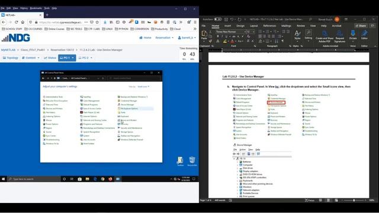Open the Firefox hamburger menu
The width and height of the screenshot is (379, 213).
(195, 22)
